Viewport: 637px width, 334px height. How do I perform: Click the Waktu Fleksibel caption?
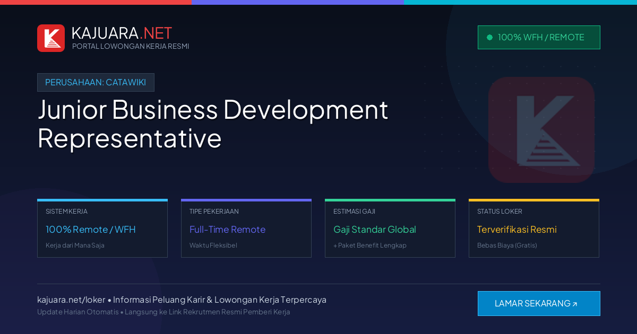click(x=213, y=245)
